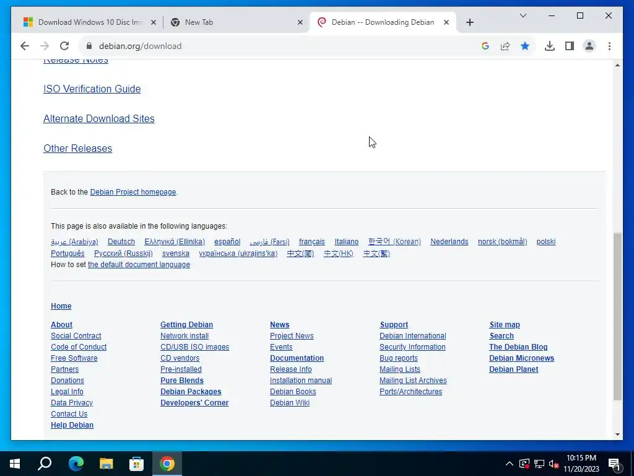
Task: Open the default document language link
Action: point(139,265)
